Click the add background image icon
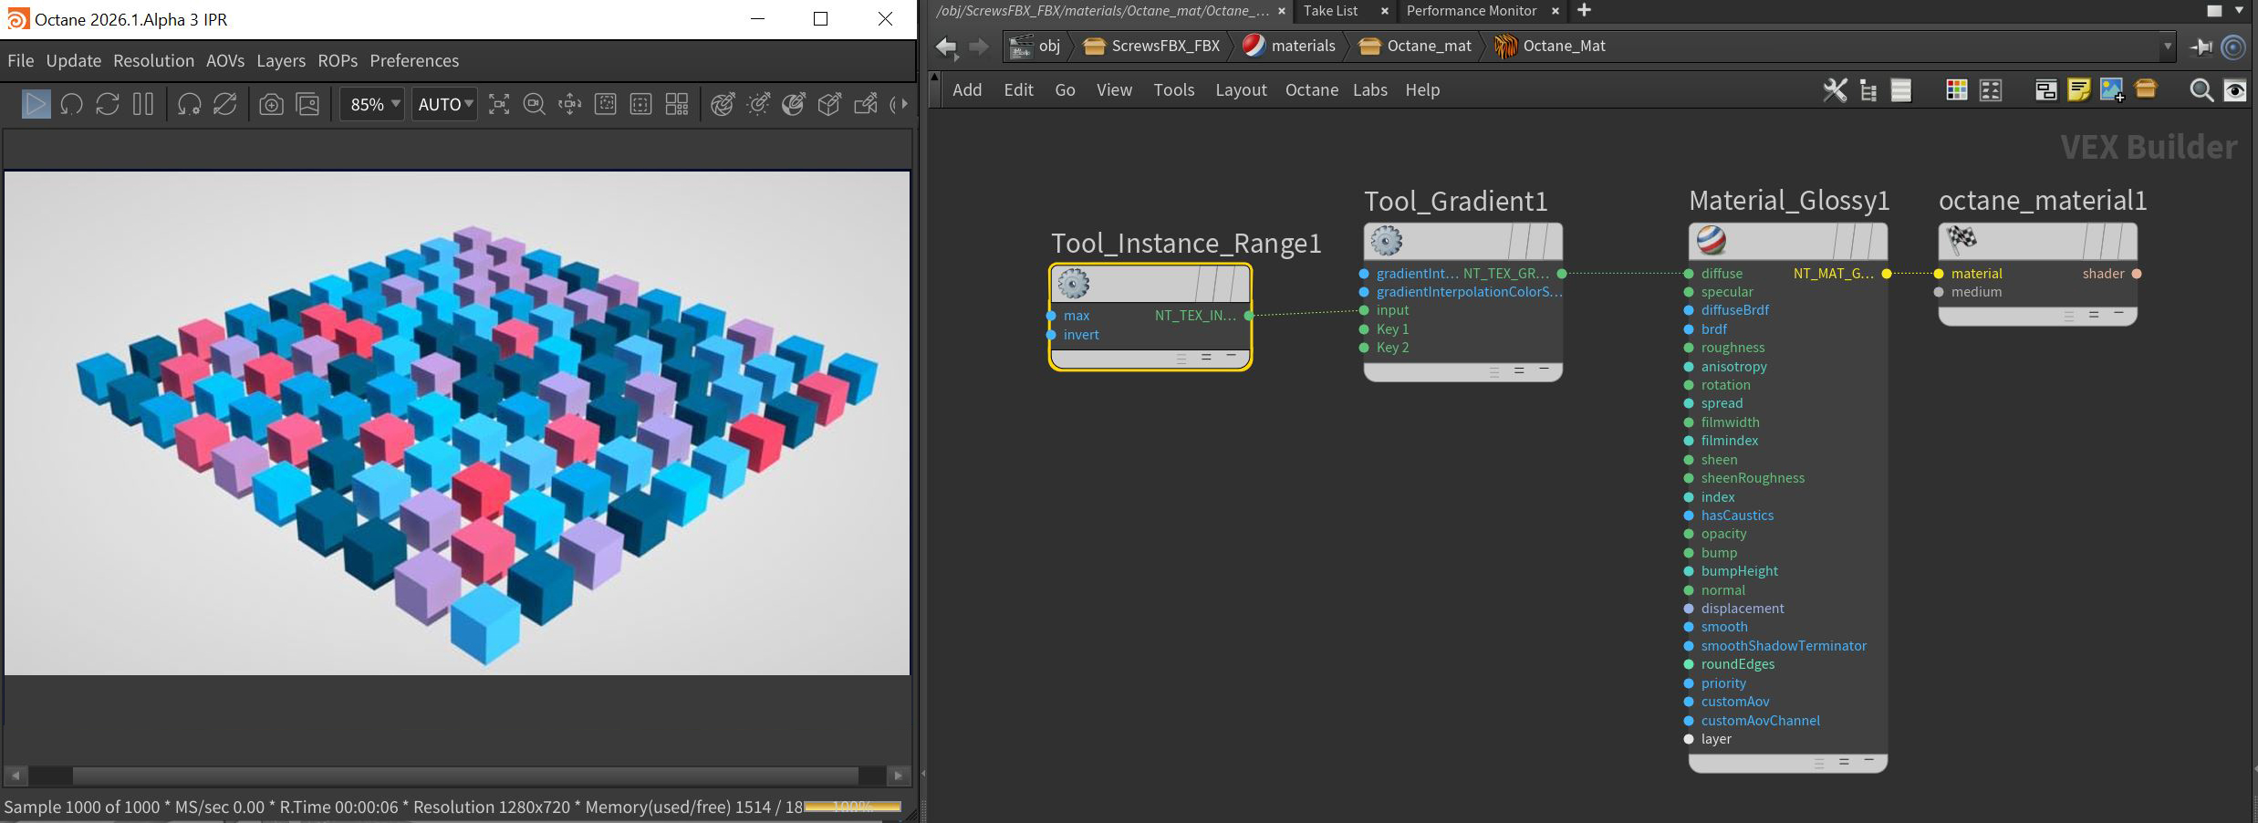Viewport: 2258px width, 823px height. (2112, 89)
